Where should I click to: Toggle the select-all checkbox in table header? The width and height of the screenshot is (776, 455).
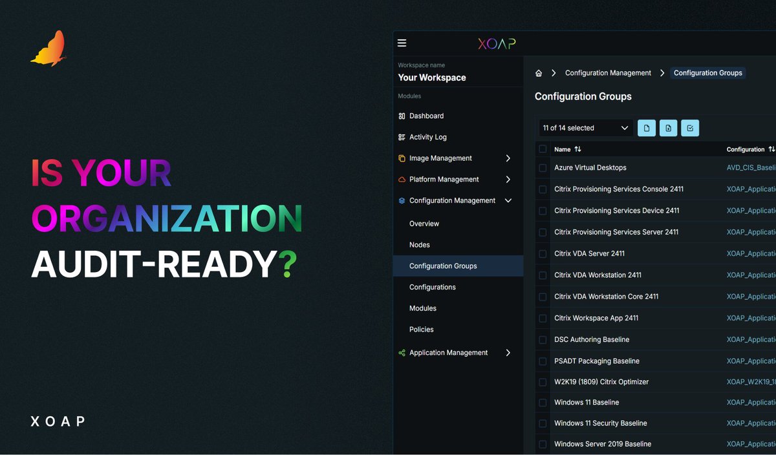coord(542,149)
